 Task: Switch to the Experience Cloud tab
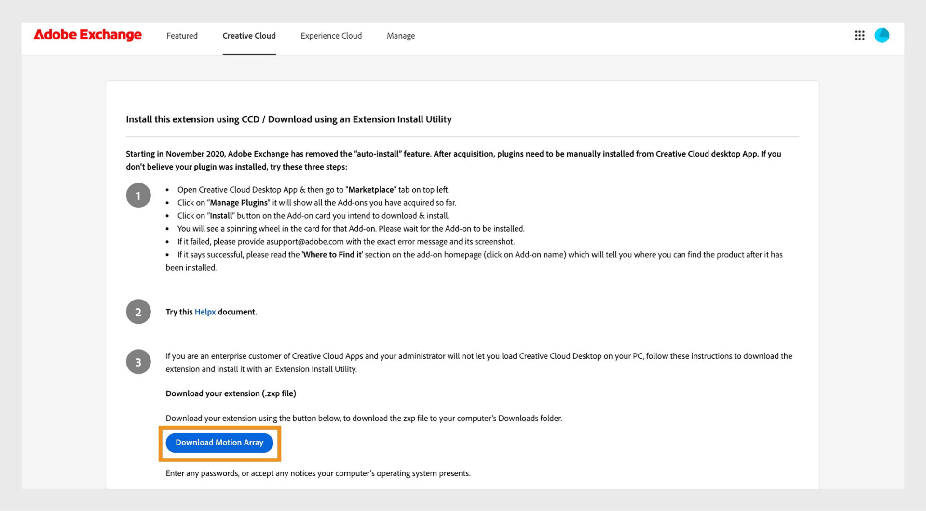331,35
